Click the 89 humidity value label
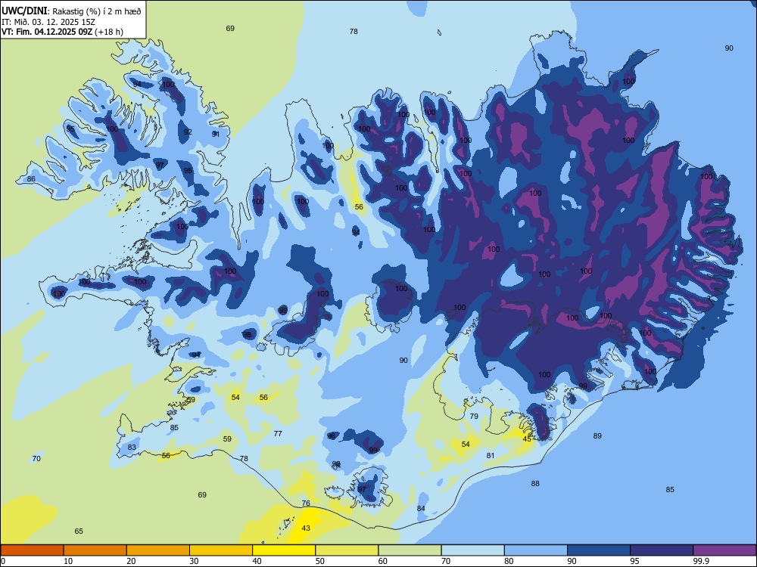The width and height of the screenshot is (757, 567). coord(598,436)
